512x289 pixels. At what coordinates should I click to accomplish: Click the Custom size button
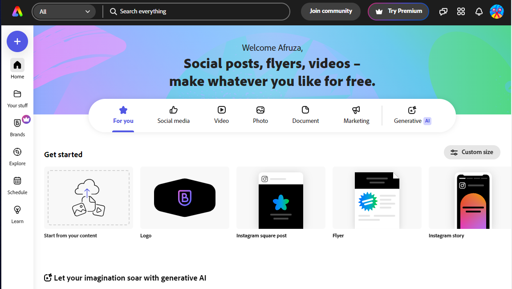click(472, 152)
